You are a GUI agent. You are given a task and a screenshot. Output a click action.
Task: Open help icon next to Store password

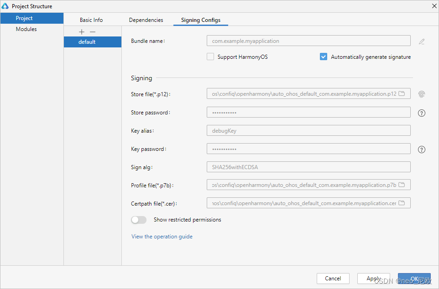(x=421, y=113)
